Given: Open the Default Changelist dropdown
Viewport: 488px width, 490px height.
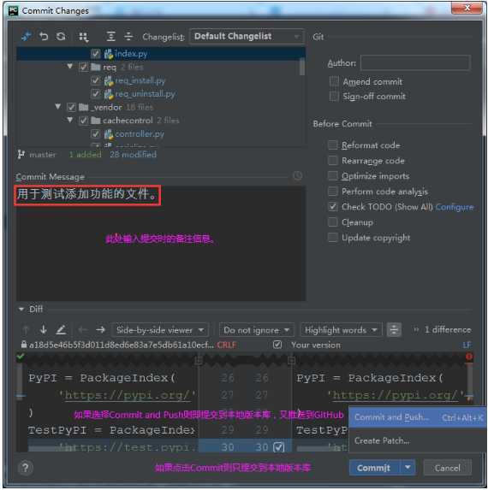Looking at the screenshot, I should [247, 37].
